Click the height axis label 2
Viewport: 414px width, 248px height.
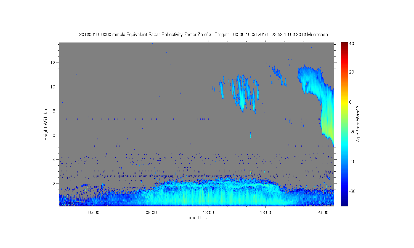[54, 184]
